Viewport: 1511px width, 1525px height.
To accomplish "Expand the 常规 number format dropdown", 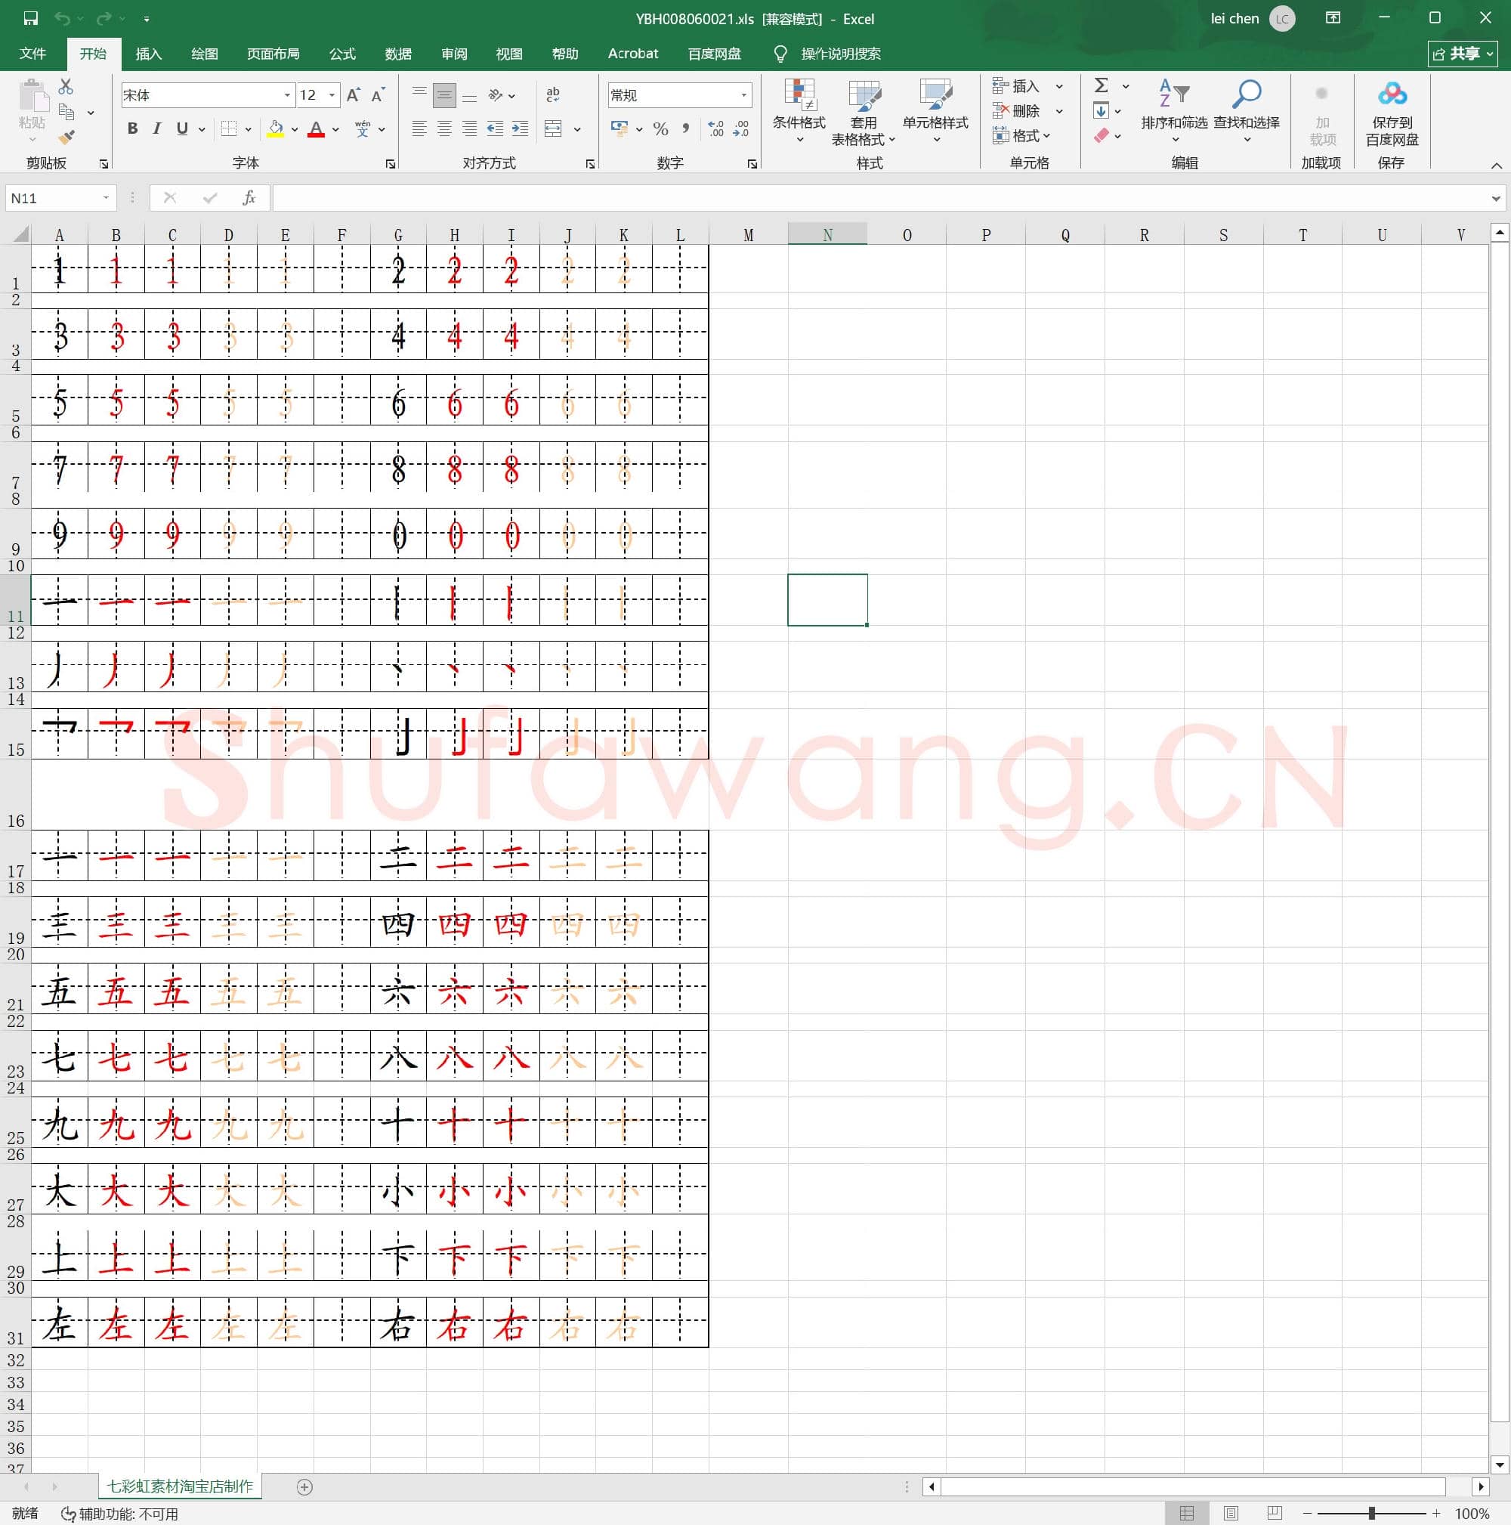I will click(x=743, y=94).
